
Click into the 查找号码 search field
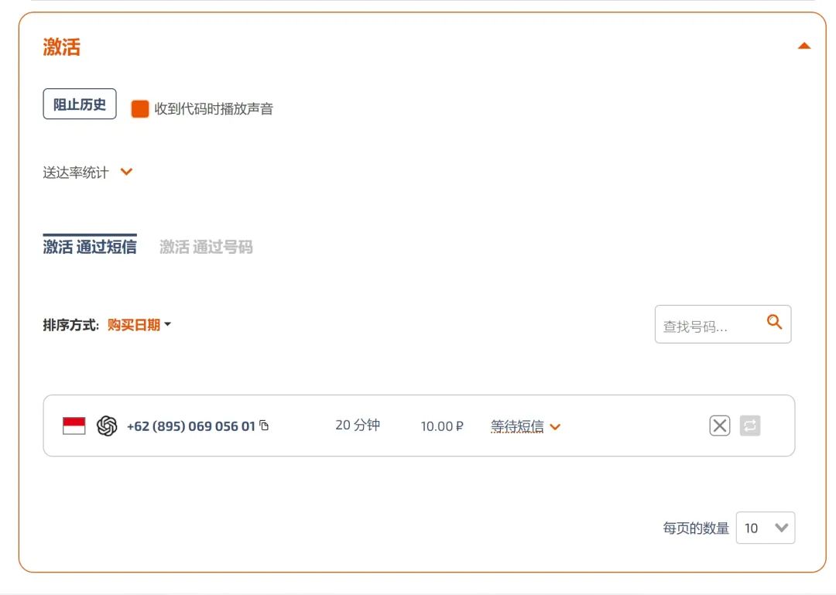click(x=706, y=326)
